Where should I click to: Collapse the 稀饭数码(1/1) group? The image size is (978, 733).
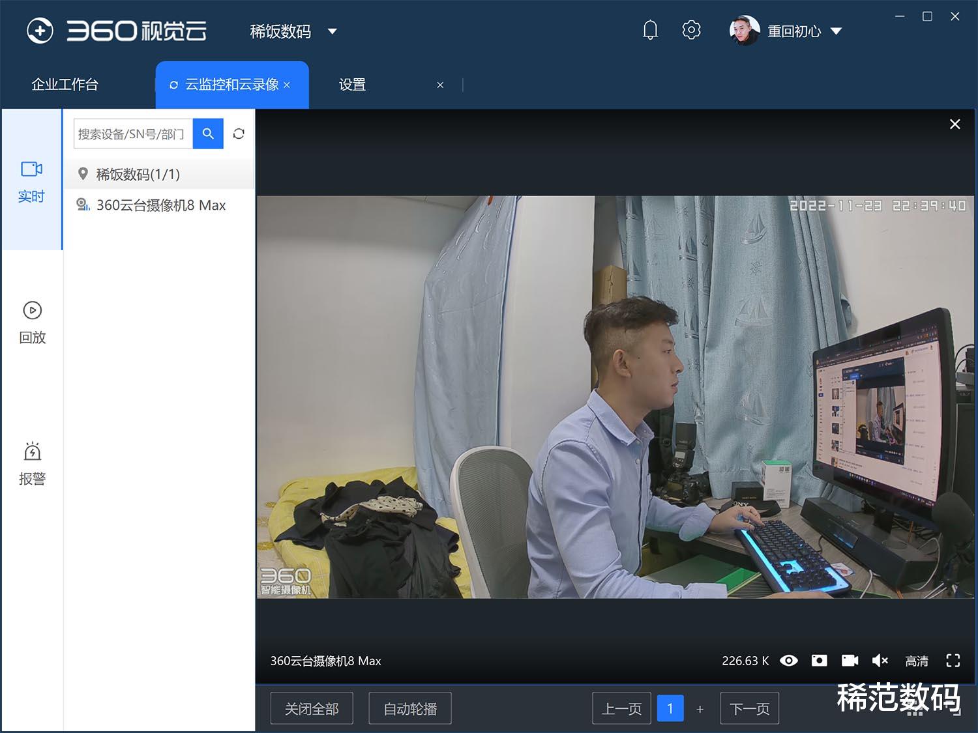158,174
